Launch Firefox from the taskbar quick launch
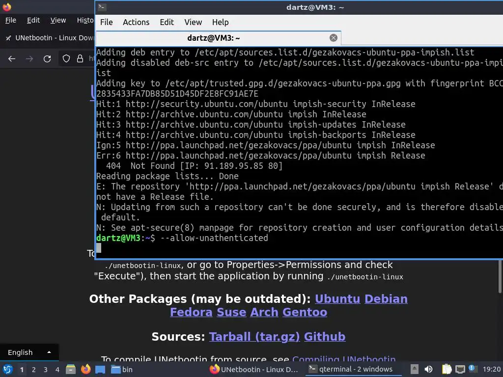503x377 pixels. click(x=85, y=369)
